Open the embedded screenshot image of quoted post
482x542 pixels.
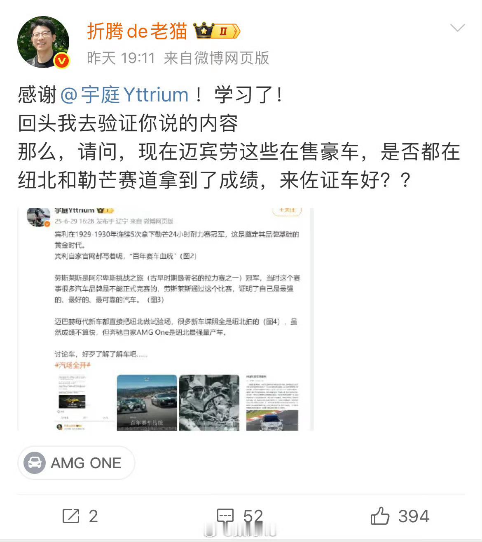pyautogui.click(x=166, y=319)
